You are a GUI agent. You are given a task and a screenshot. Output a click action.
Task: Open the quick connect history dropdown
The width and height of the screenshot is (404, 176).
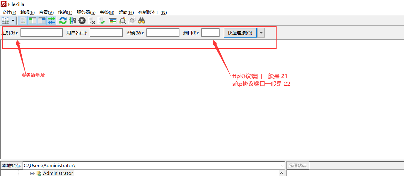pos(261,33)
